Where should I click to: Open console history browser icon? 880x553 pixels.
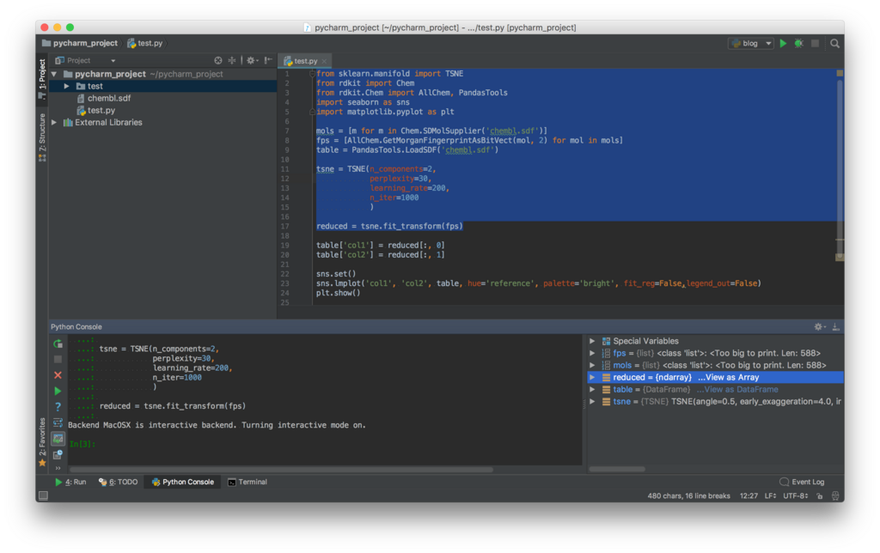58,454
